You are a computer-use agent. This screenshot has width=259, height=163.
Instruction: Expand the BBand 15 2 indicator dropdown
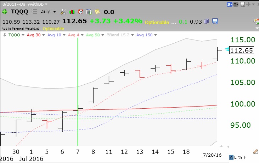[x=132, y=35]
